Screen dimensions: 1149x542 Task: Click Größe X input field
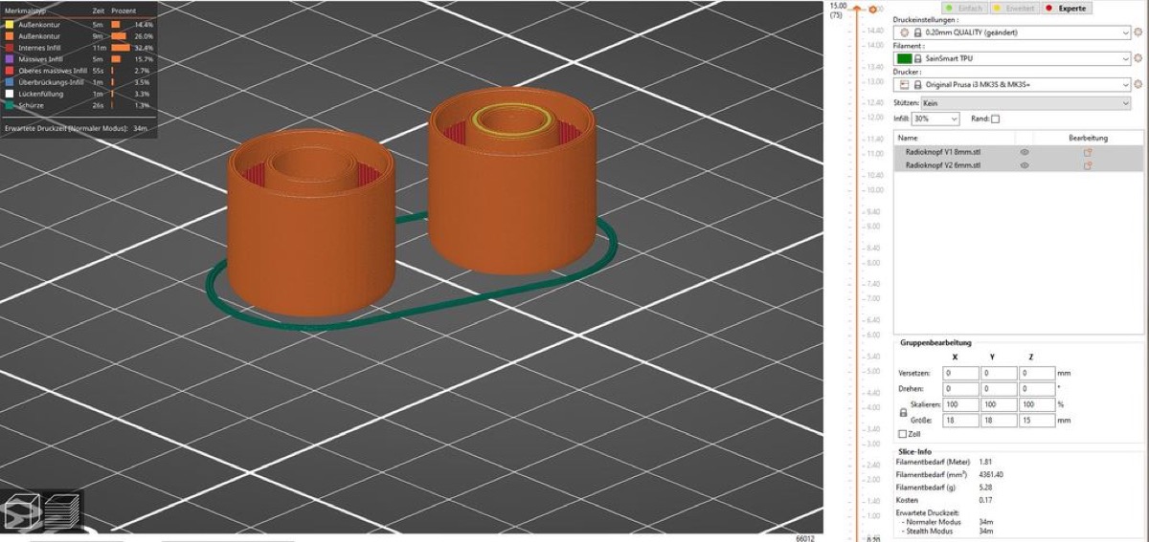click(960, 420)
